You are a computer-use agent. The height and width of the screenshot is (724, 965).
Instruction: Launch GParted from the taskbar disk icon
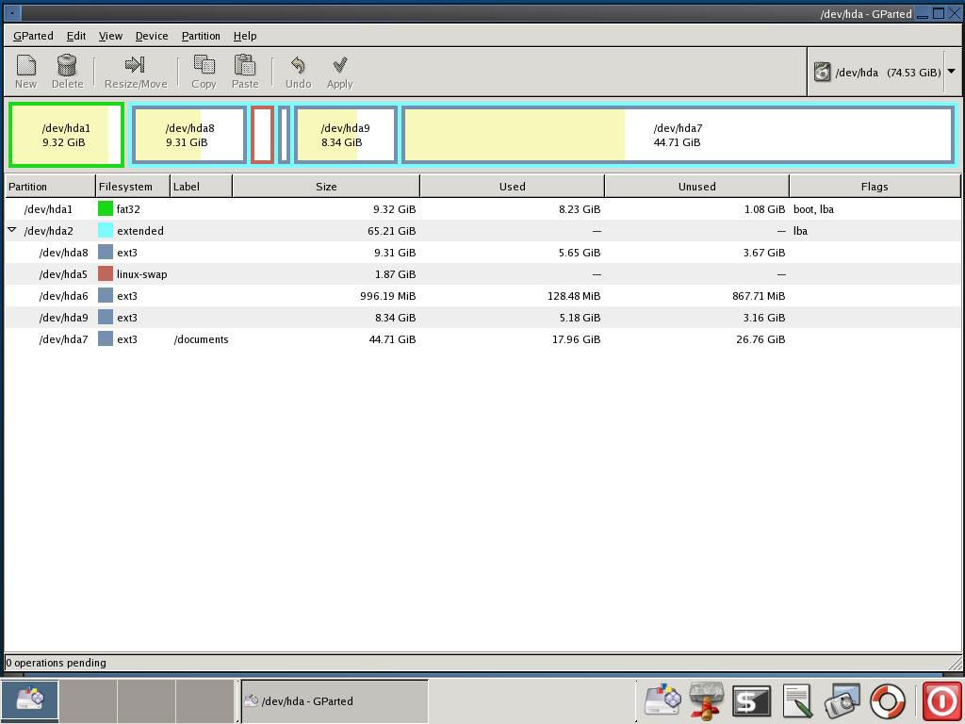(663, 700)
